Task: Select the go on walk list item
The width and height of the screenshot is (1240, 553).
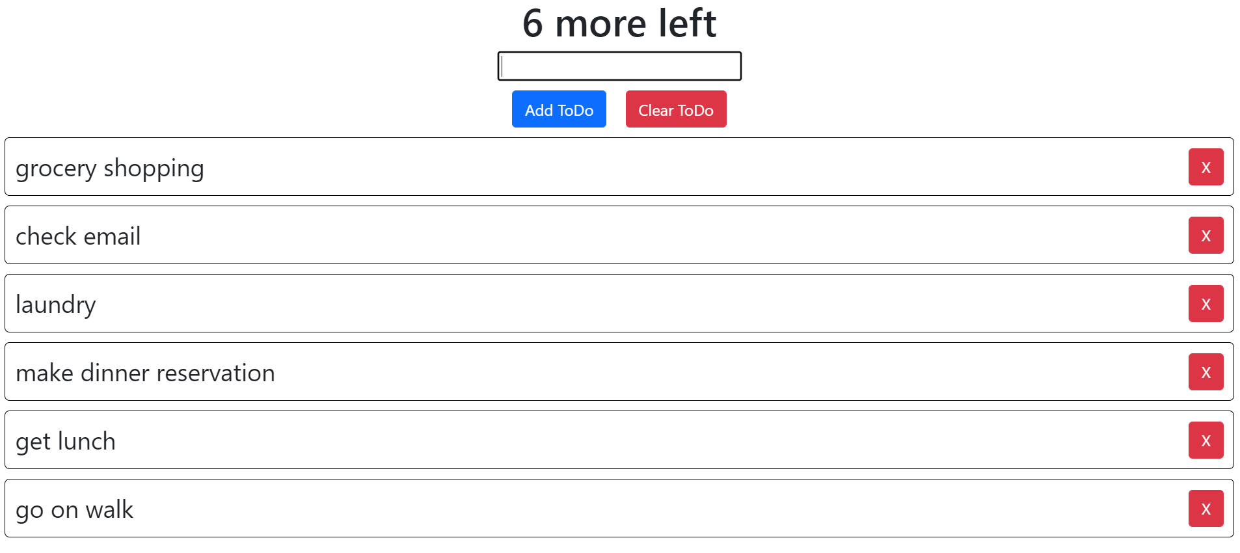Action: point(390,508)
